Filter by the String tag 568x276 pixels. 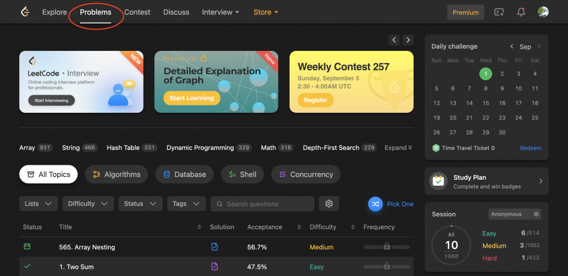[80, 148]
